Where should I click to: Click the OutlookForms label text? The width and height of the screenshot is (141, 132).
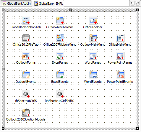click(x=26, y=62)
